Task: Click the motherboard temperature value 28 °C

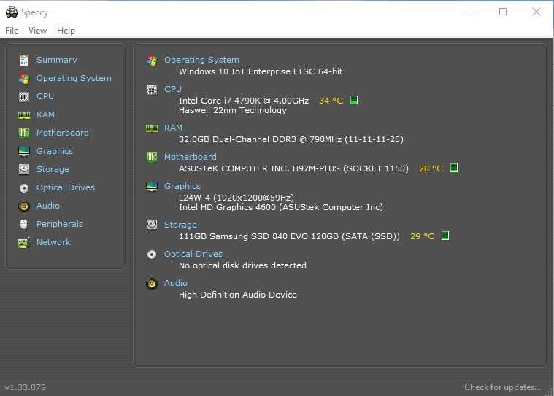Action: click(x=431, y=168)
